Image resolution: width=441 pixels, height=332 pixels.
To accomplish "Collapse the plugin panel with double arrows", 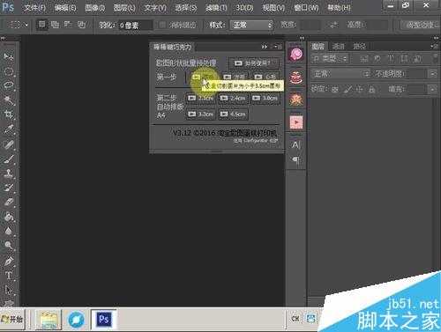I will click(265, 47).
